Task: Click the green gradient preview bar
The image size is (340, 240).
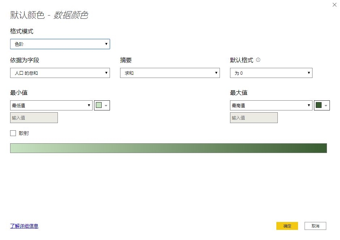Action: (169, 148)
